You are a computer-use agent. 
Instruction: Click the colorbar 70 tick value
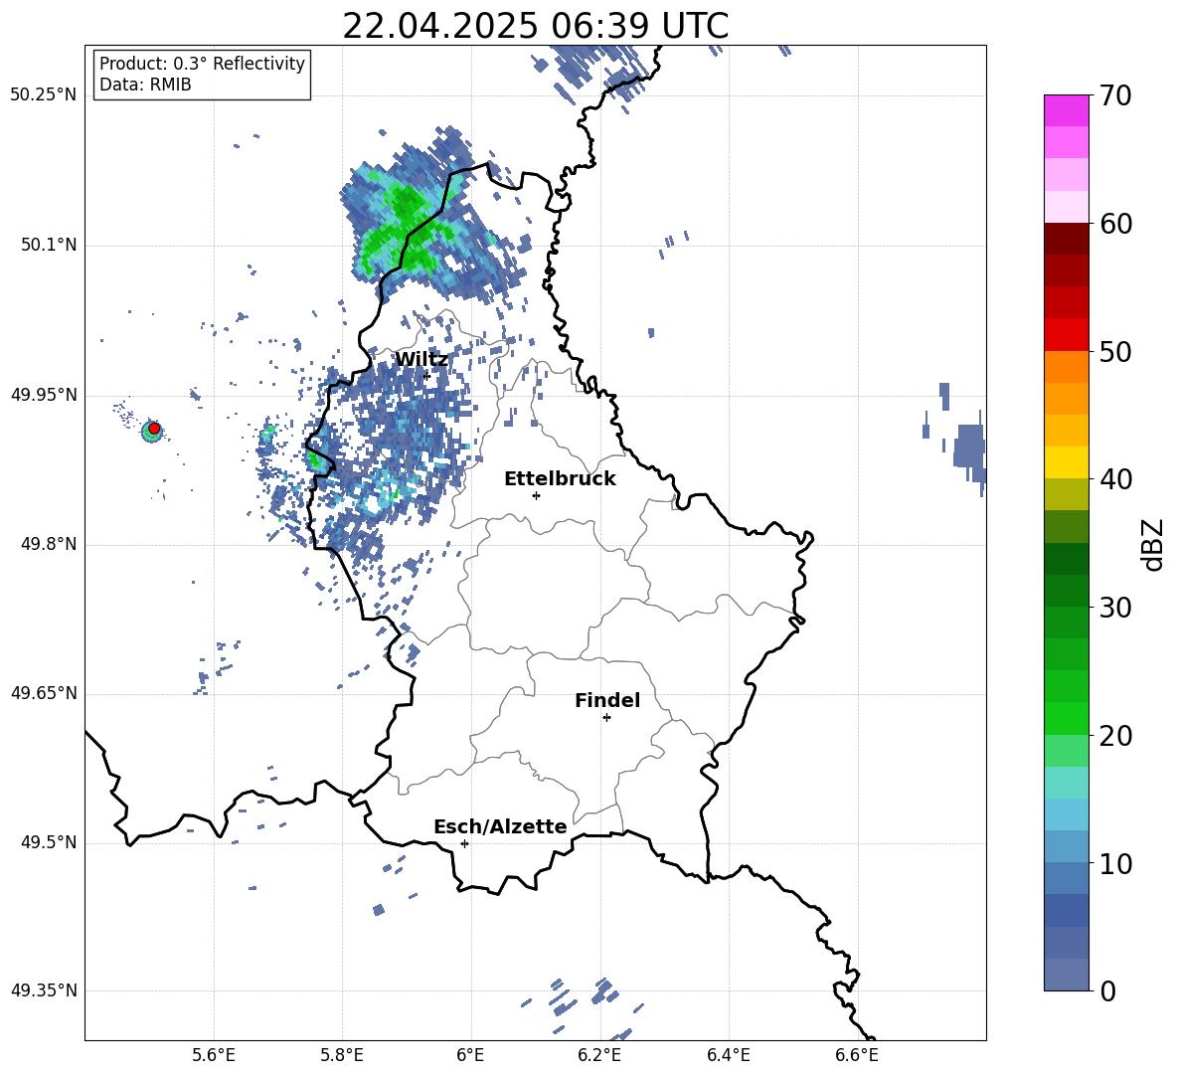1116,96
